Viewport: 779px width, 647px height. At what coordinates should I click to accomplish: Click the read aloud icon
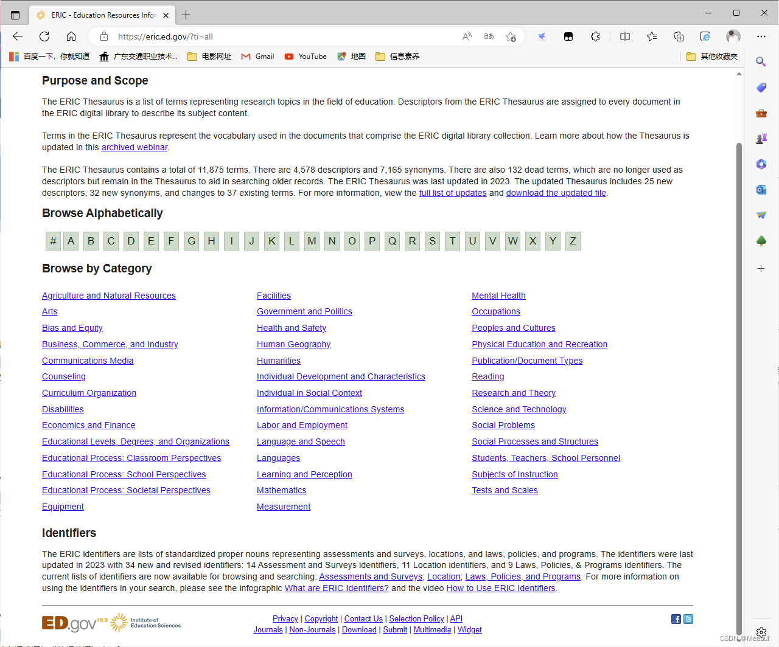pos(467,36)
